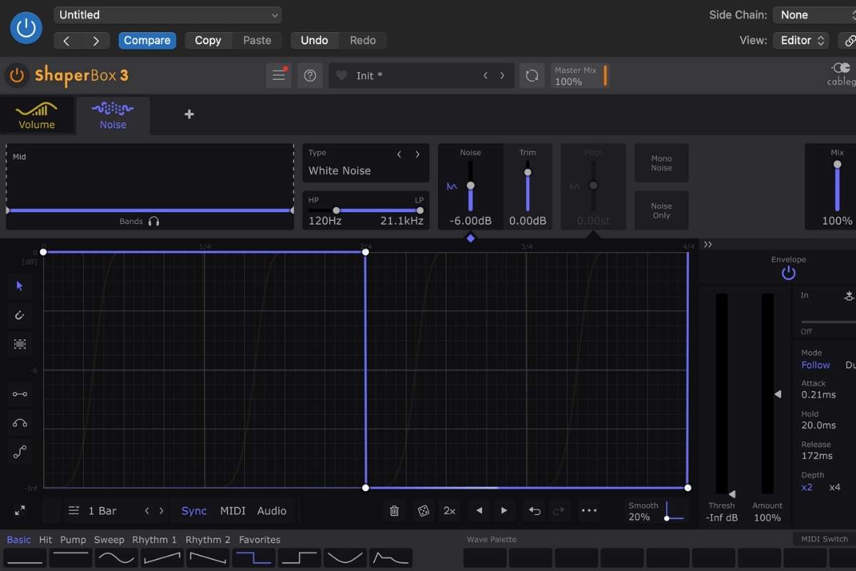
Task: Expand the editor to fullscreen
Action: point(20,511)
